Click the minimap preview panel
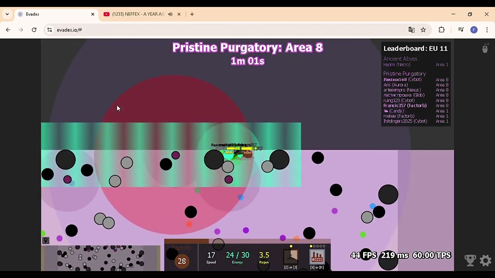This screenshot has width=495, height=278. [x=101, y=258]
